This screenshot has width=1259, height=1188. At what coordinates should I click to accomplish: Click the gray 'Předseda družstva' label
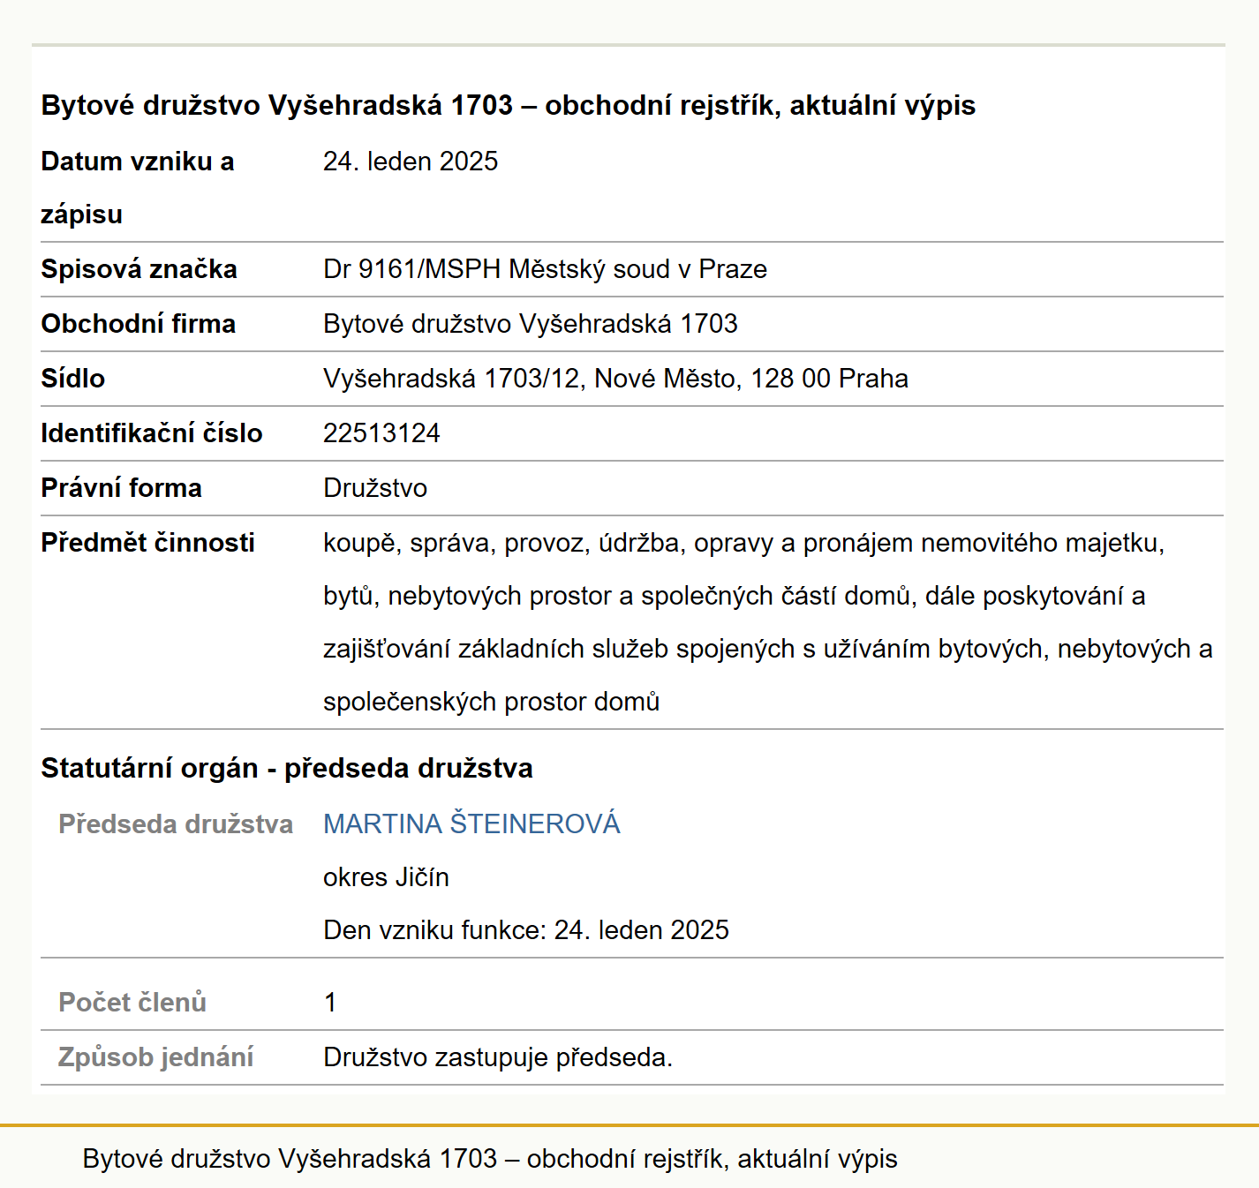pyautogui.click(x=176, y=823)
